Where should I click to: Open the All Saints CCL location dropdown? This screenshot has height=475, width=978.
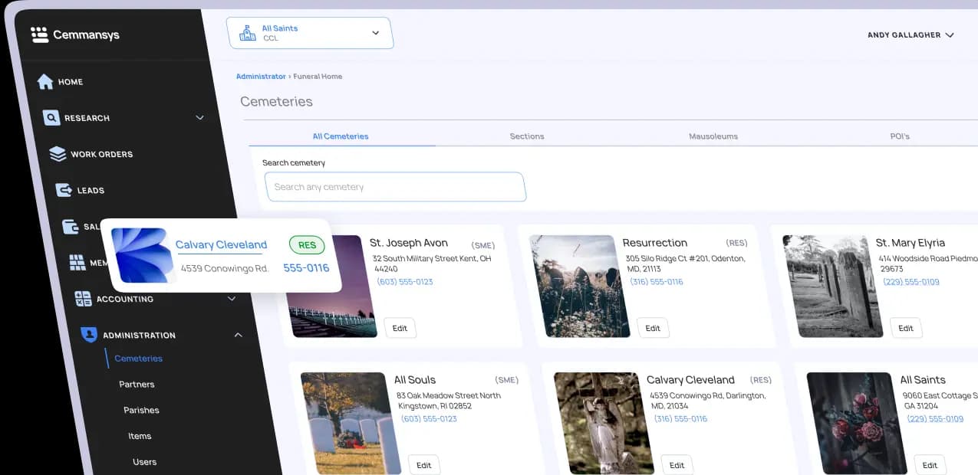click(x=310, y=33)
